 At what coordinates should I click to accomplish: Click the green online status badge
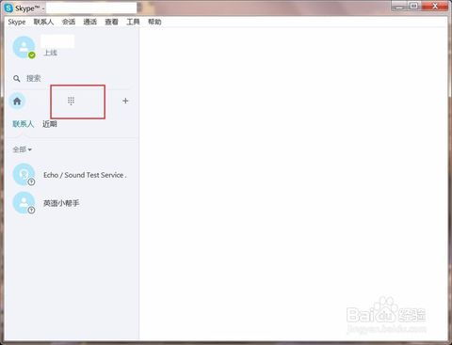click(32, 55)
